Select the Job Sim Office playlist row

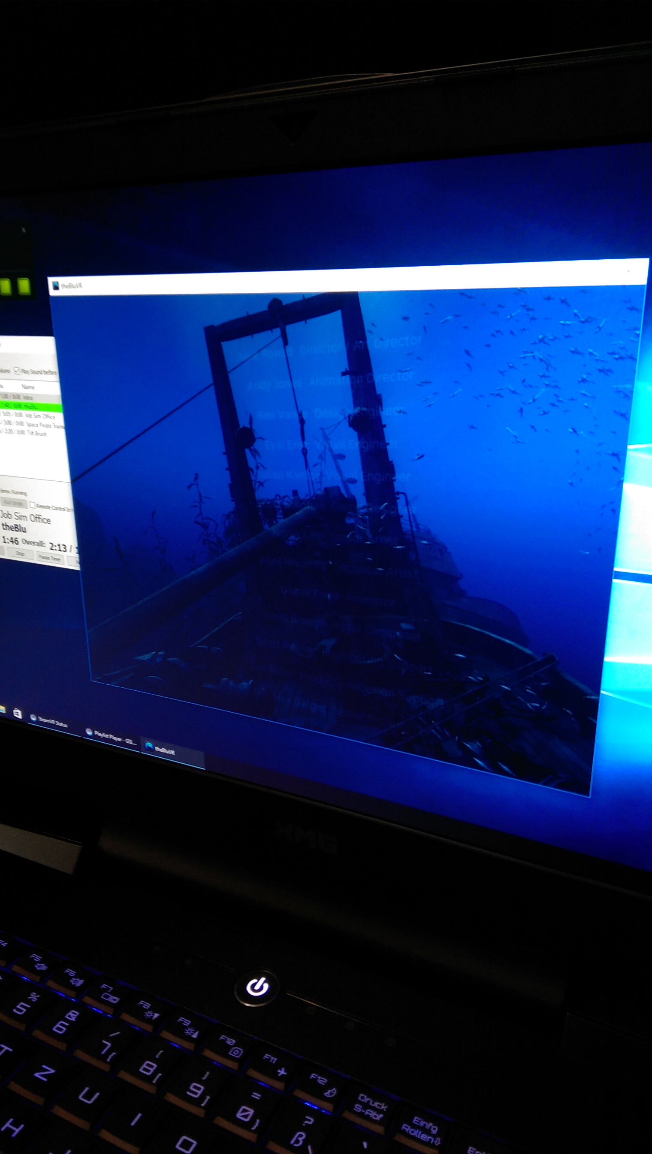[x=31, y=416]
